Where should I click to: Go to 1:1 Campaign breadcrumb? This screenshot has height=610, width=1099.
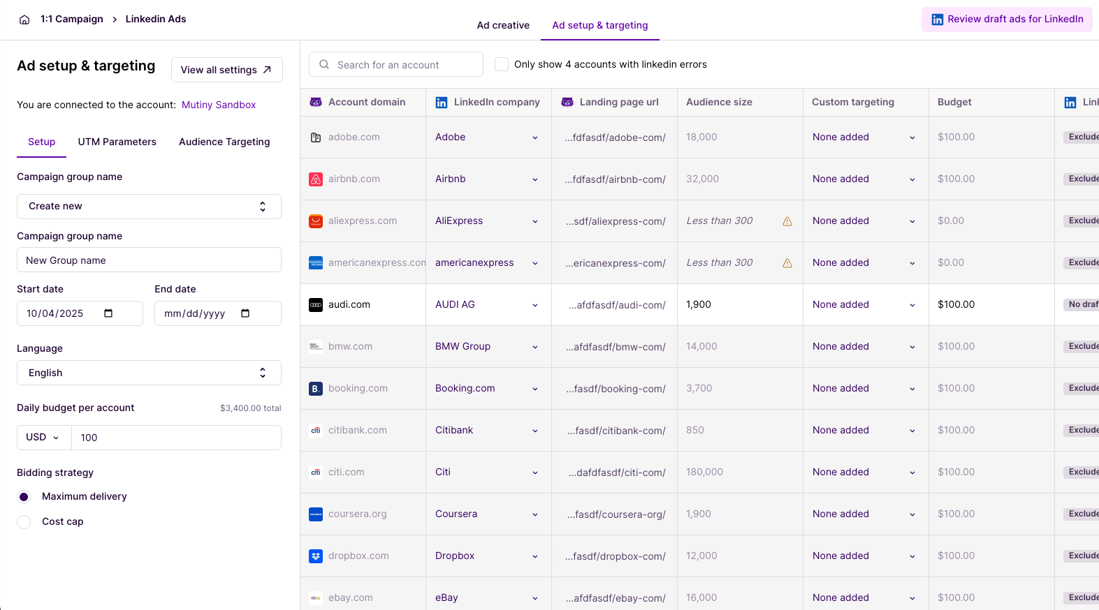coord(72,19)
